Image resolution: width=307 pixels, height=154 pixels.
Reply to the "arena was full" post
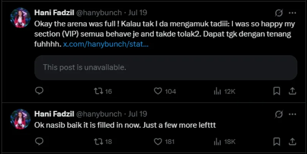click(39, 91)
